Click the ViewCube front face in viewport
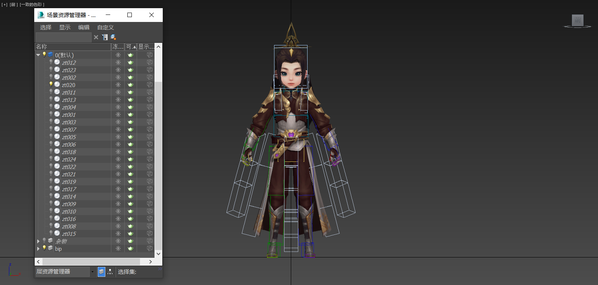The height and width of the screenshot is (285, 598). point(578,20)
